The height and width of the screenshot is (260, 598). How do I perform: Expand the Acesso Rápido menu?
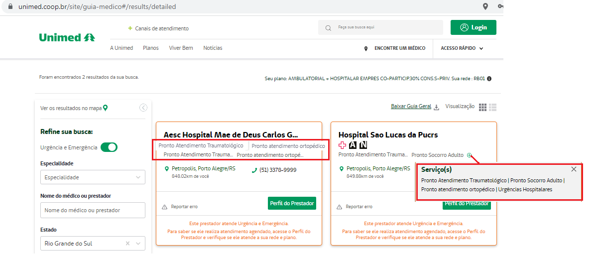(x=462, y=48)
